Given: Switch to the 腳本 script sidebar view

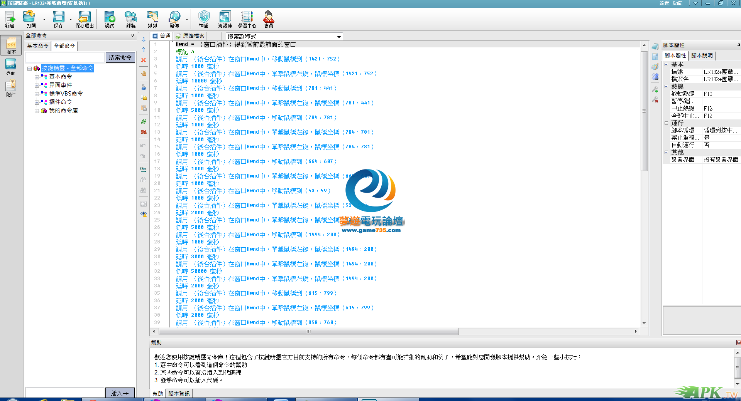Looking at the screenshot, I should tap(11, 45).
